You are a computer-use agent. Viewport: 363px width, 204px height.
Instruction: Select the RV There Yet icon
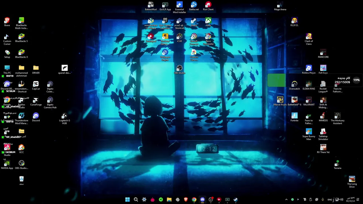click(323, 149)
